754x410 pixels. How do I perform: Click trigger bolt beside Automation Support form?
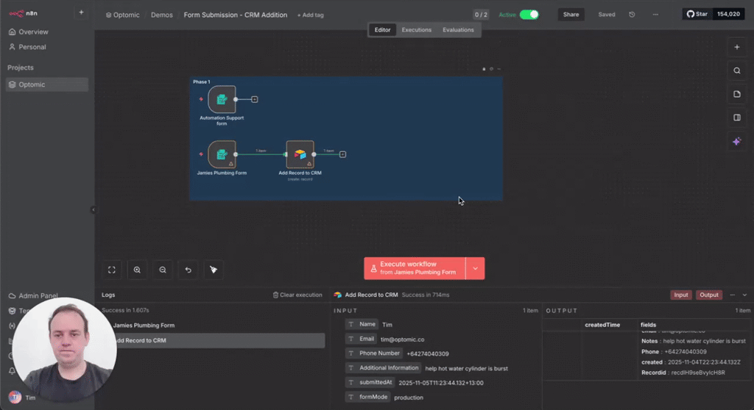point(201,99)
